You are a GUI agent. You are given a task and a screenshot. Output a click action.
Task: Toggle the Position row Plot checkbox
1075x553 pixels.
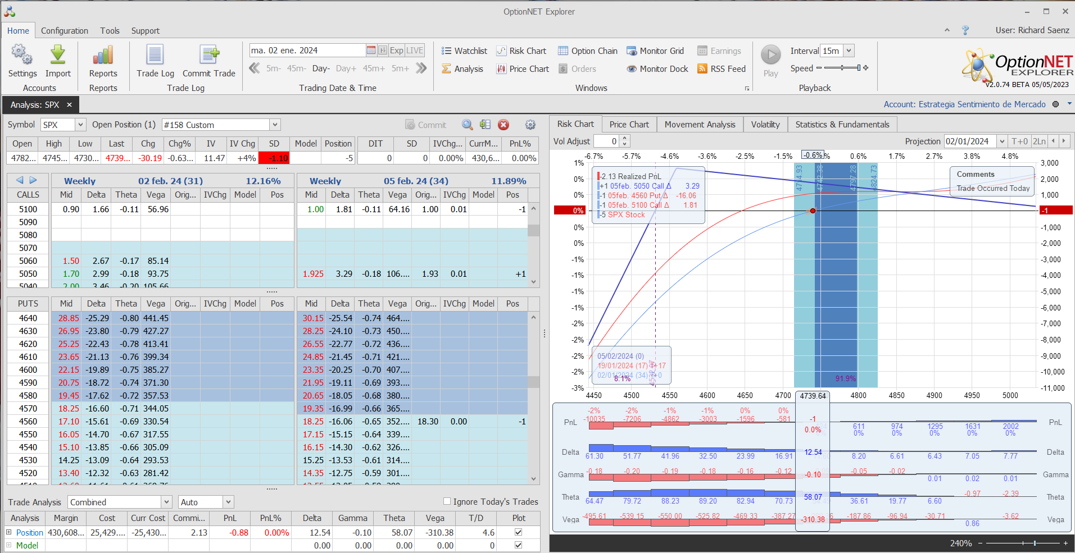[x=518, y=532]
